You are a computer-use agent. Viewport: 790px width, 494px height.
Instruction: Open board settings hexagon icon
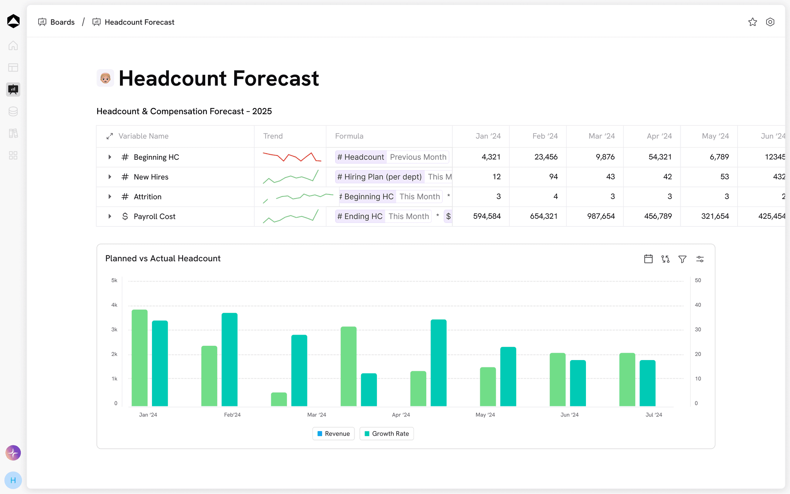(x=770, y=22)
